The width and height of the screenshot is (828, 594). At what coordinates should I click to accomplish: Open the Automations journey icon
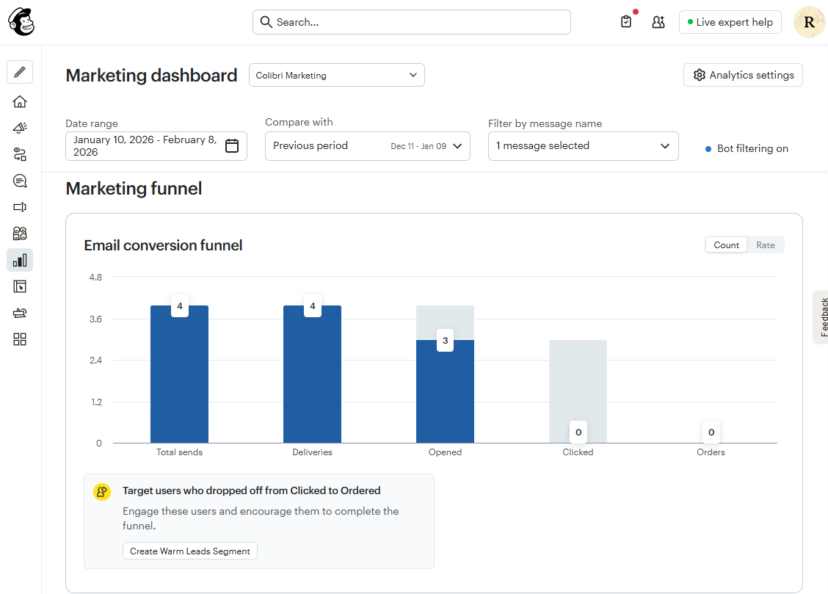point(20,154)
